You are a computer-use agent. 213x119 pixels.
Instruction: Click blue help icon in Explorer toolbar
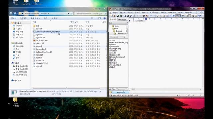point(104,18)
